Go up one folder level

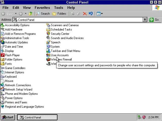(30, 14)
